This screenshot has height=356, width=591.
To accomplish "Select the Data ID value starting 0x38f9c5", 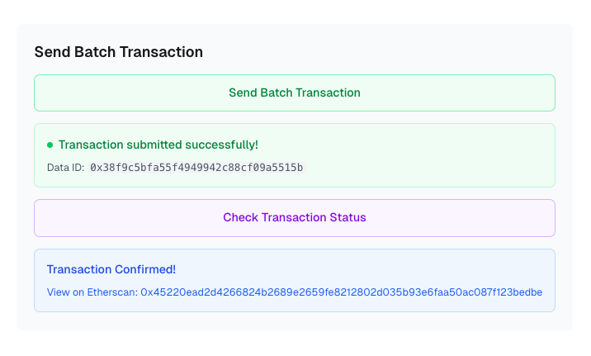I will (x=196, y=168).
